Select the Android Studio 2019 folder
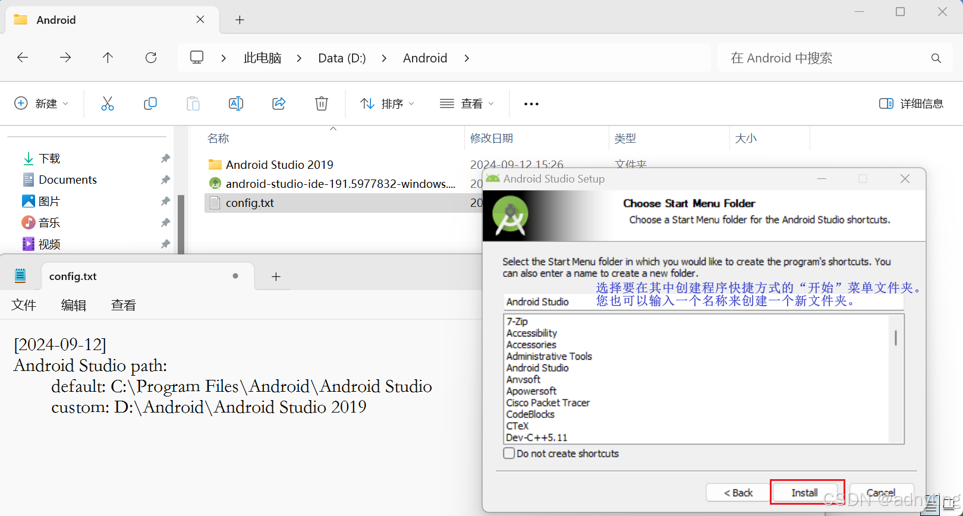 tap(279, 165)
